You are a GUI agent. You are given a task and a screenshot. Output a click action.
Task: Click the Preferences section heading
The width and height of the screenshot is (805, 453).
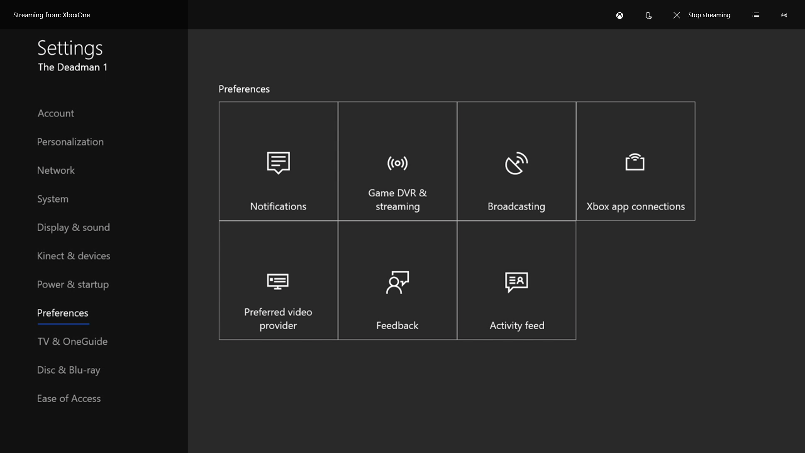244,89
